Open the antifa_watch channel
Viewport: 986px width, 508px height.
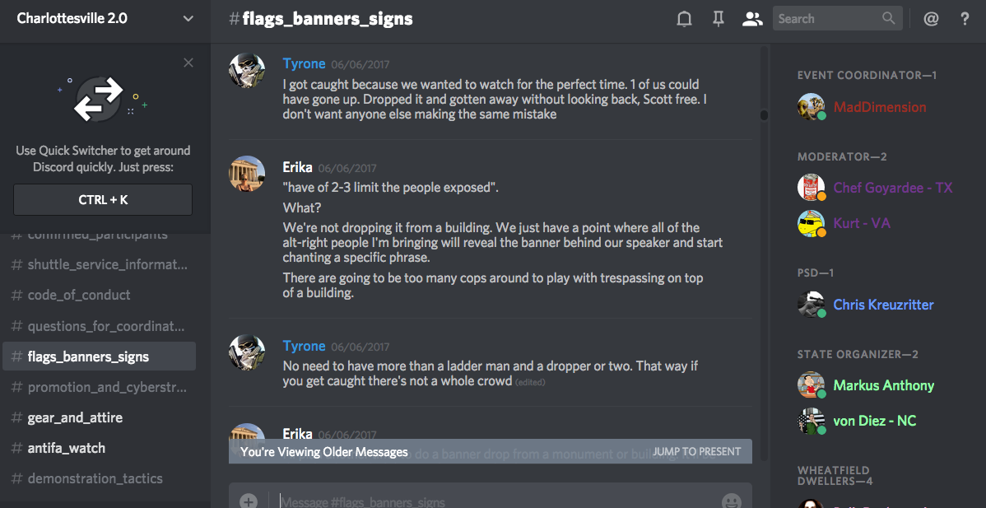point(67,448)
